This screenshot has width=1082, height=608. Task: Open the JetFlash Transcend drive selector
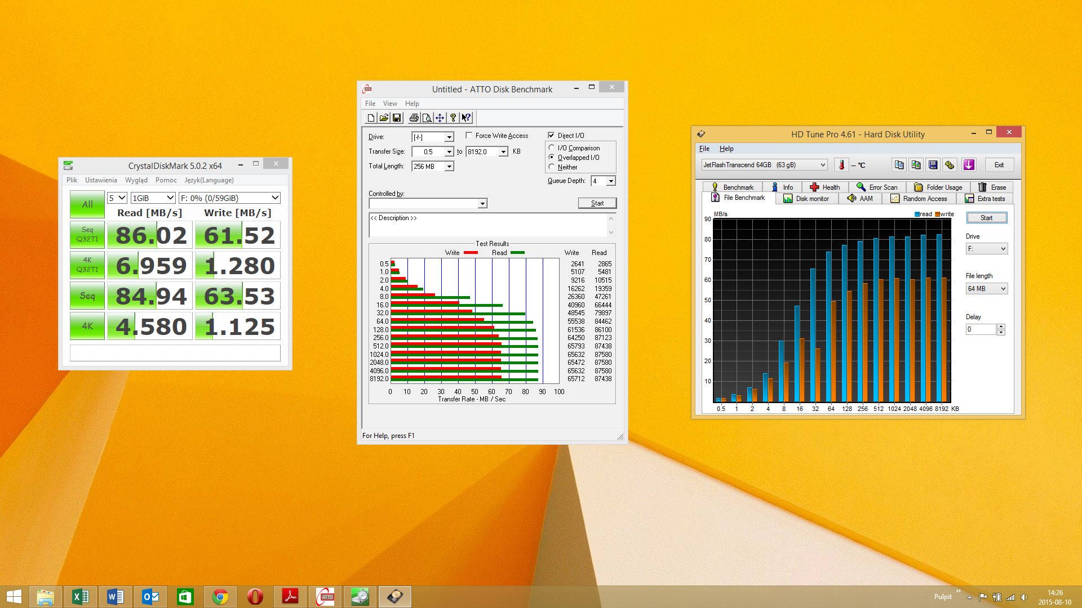[x=764, y=165]
